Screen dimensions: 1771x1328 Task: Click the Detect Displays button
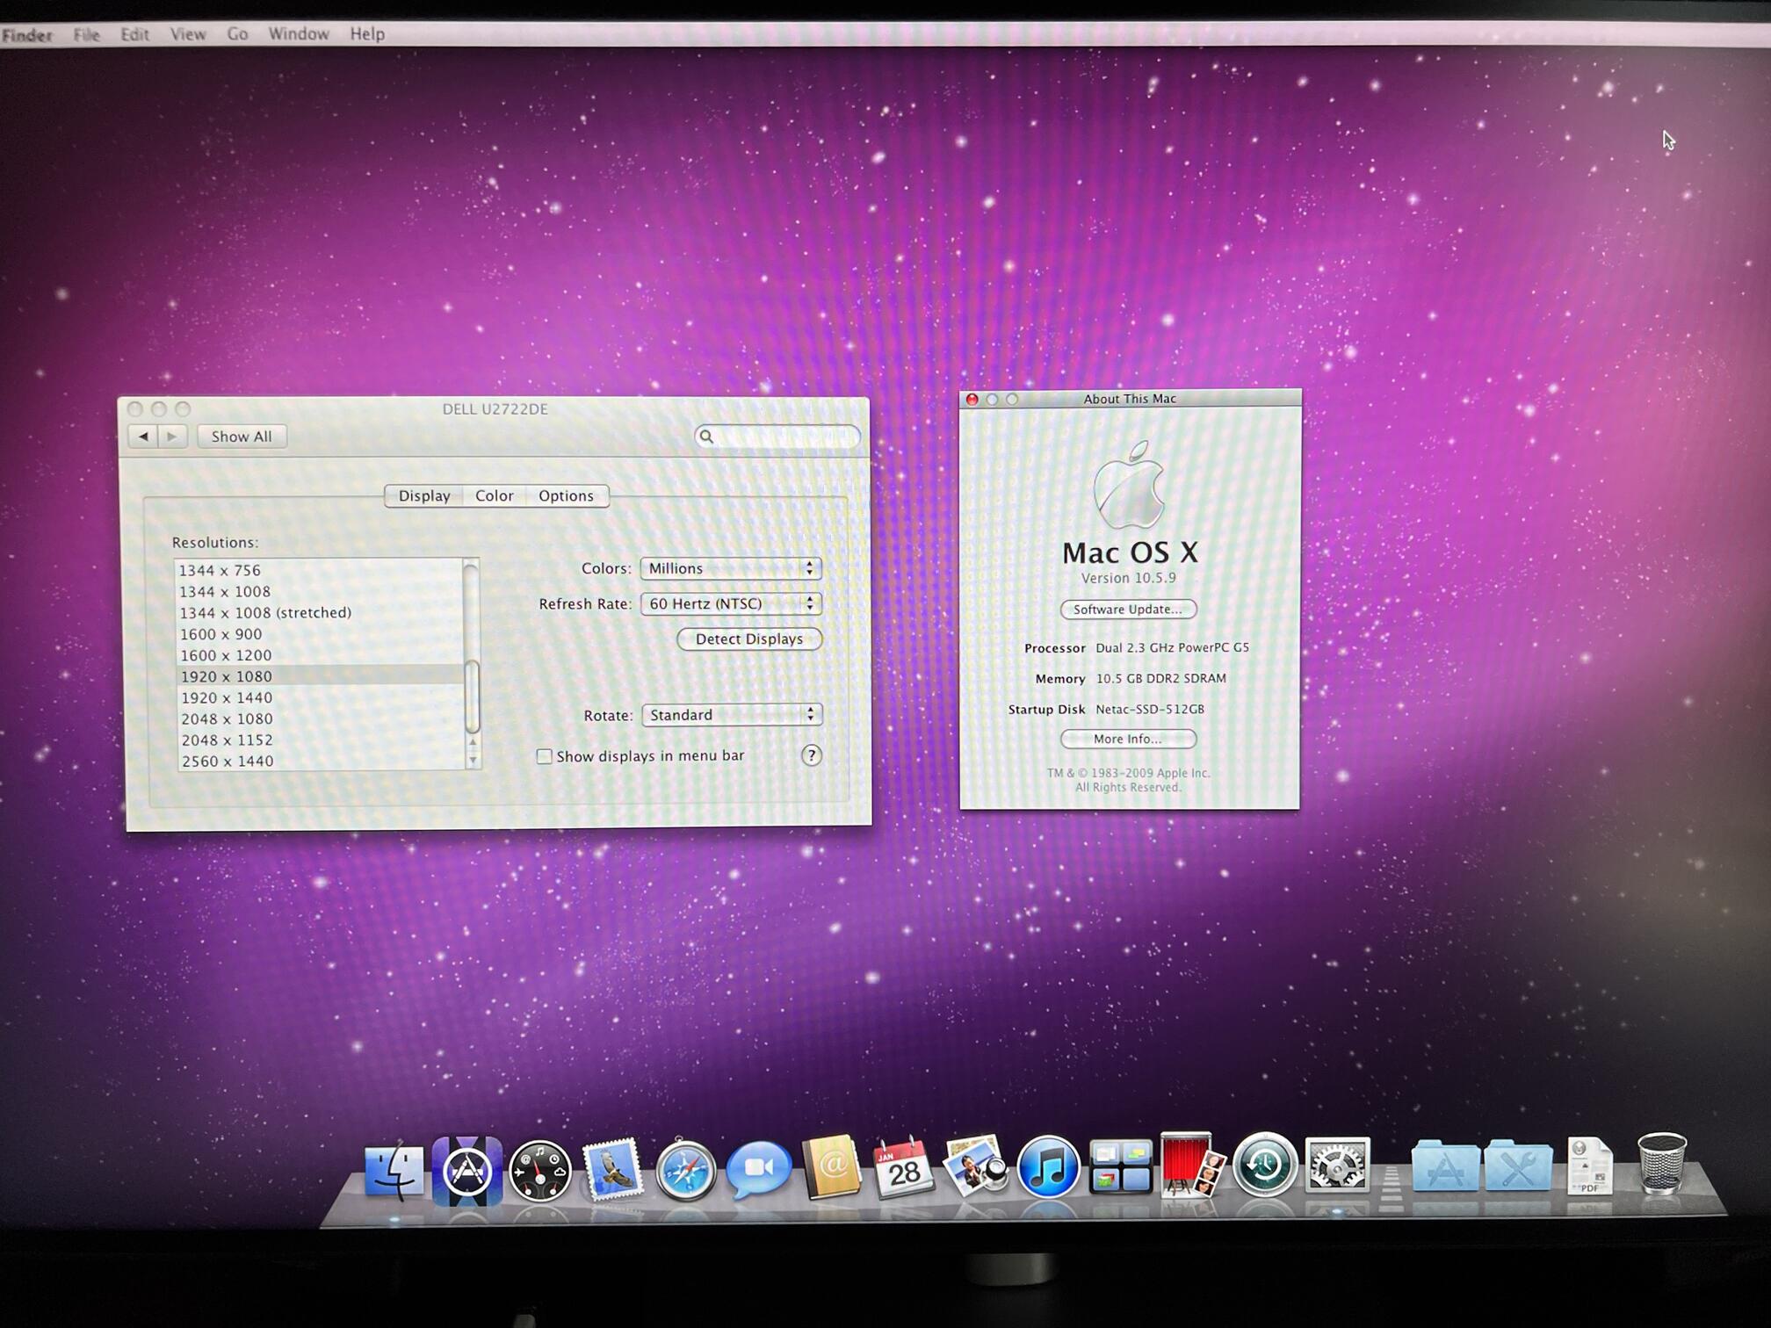(749, 639)
